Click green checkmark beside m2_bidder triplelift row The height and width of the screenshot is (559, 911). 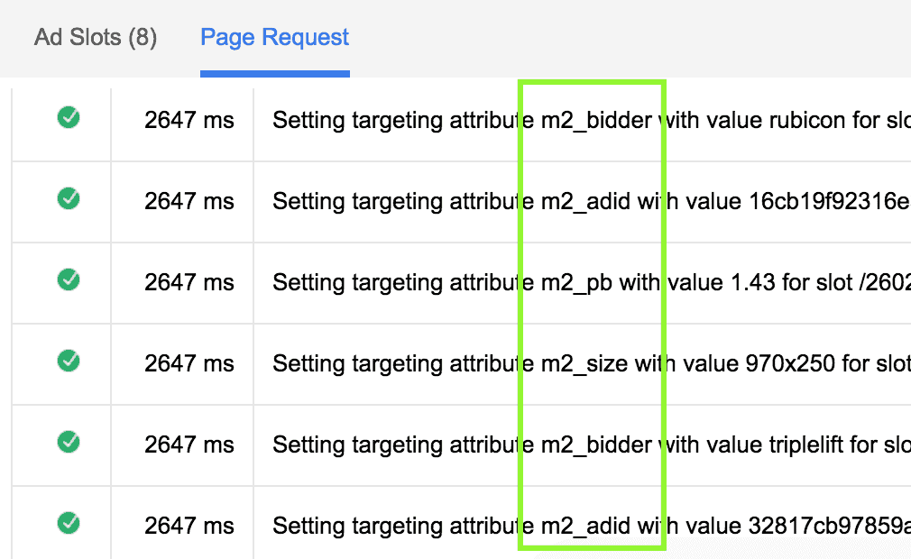point(69,442)
